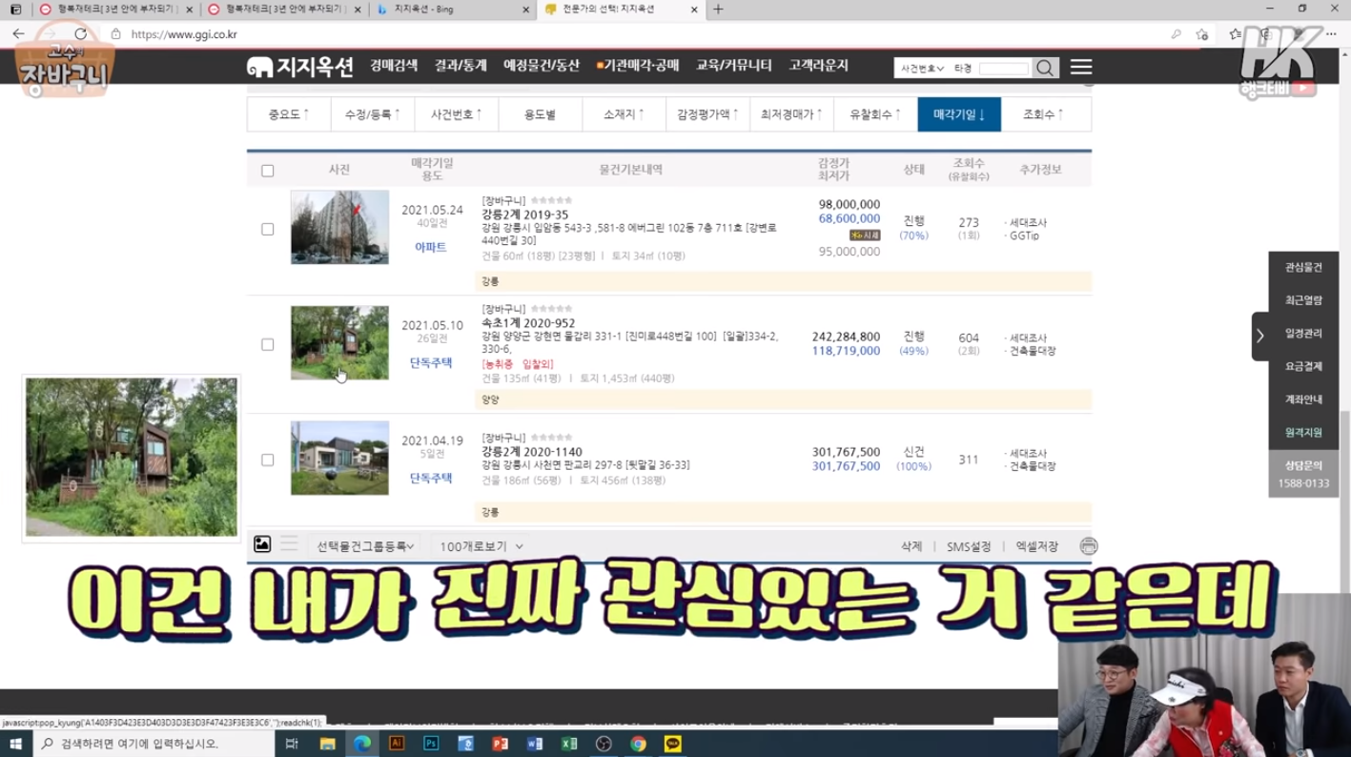Open the 선택물건그룹등록 dropdown
The height and width of the screenshot is (757, 1351).
pyautogui.click(x=365, y=546)
